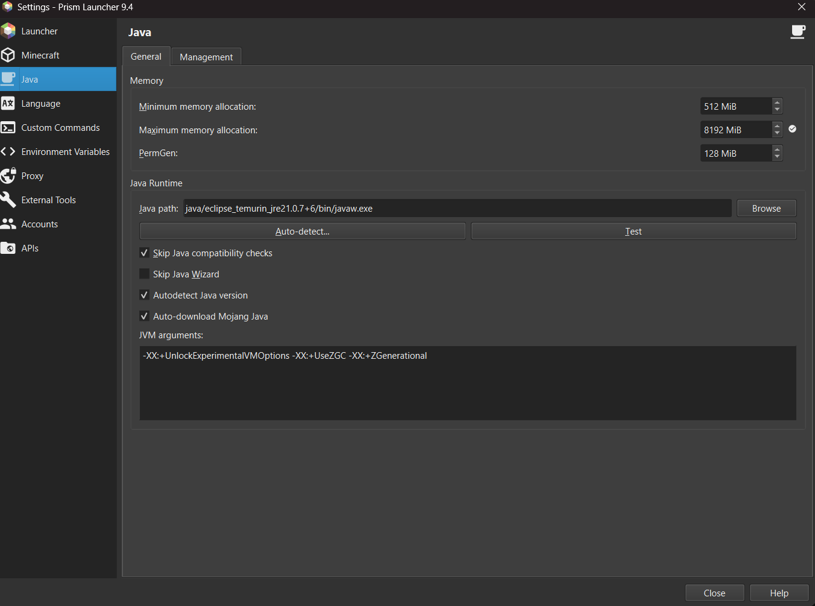The width and height of the screenshot is (815, 606).
Task: Decrease minimum memory allocation with down arrow
Action: coord(777,110)
